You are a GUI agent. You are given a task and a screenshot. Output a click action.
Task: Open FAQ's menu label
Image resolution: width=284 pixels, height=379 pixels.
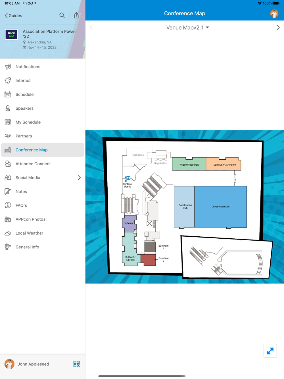coord(21,205)
